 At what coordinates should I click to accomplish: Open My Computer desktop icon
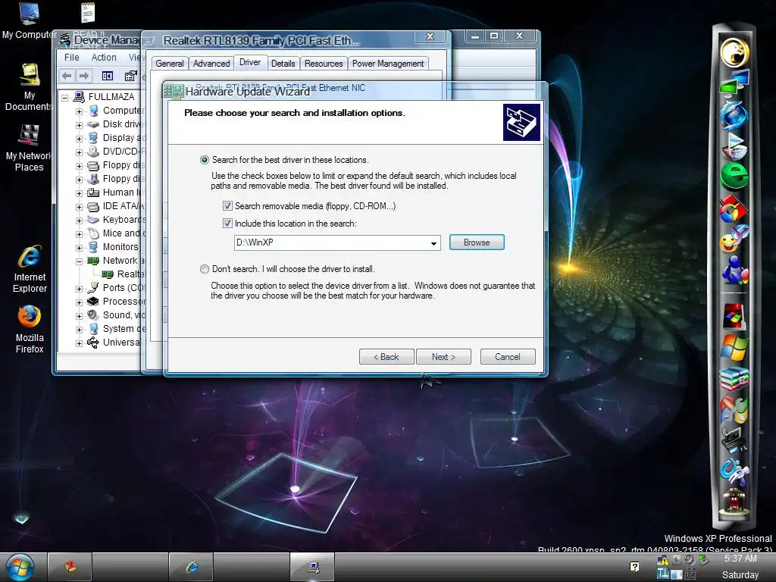pos(29,20)
